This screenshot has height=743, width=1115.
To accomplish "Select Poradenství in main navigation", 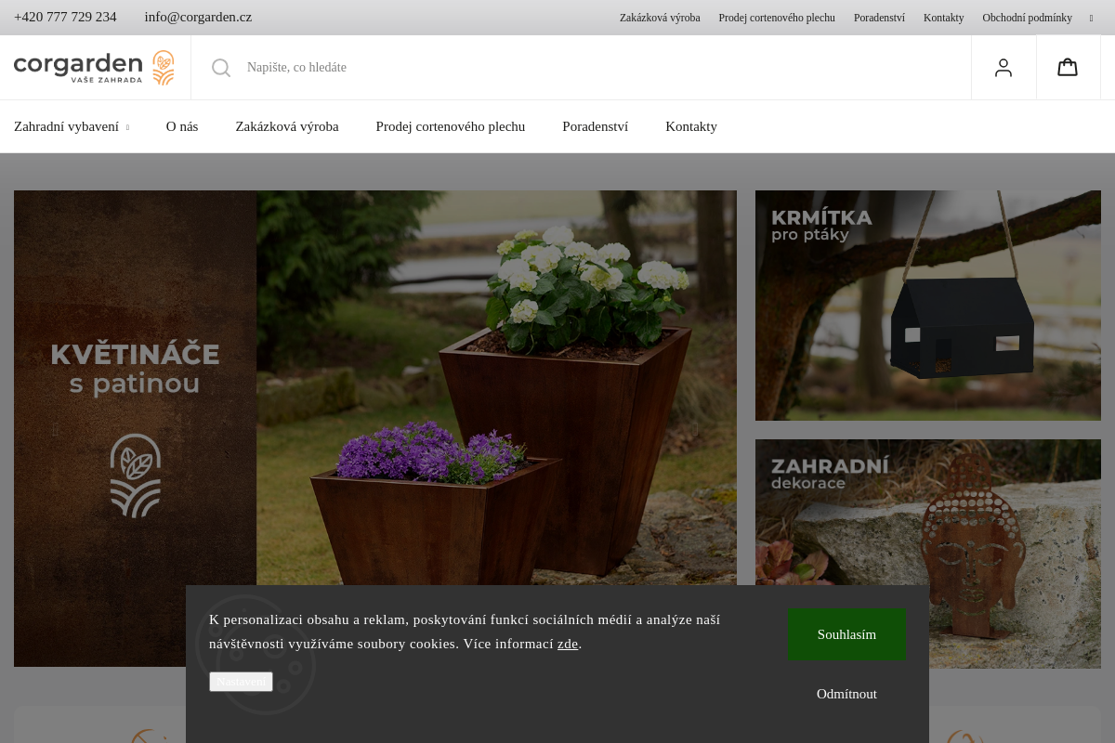I will (x=596, y=126).
